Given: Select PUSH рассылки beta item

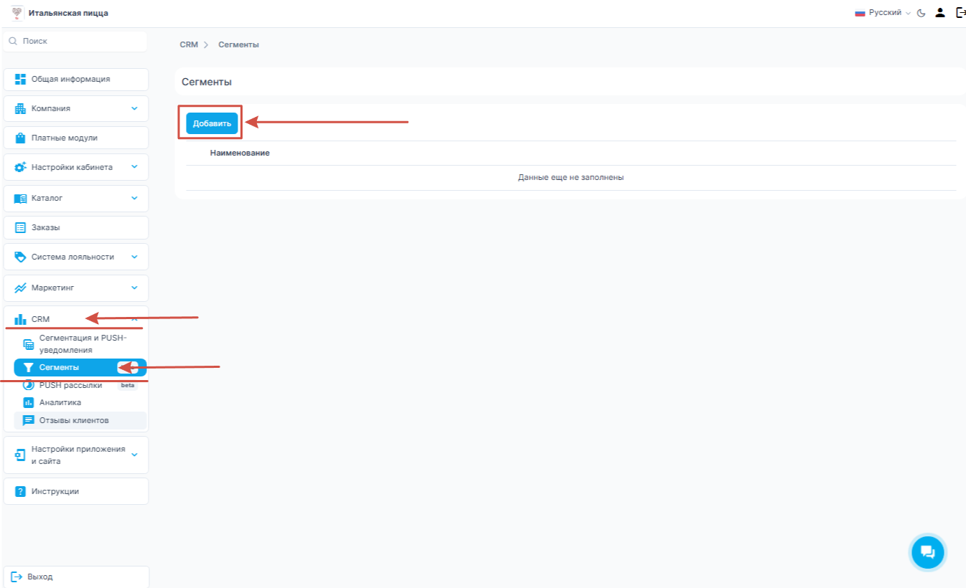Looking at the screenshot, I should point(70,385).
